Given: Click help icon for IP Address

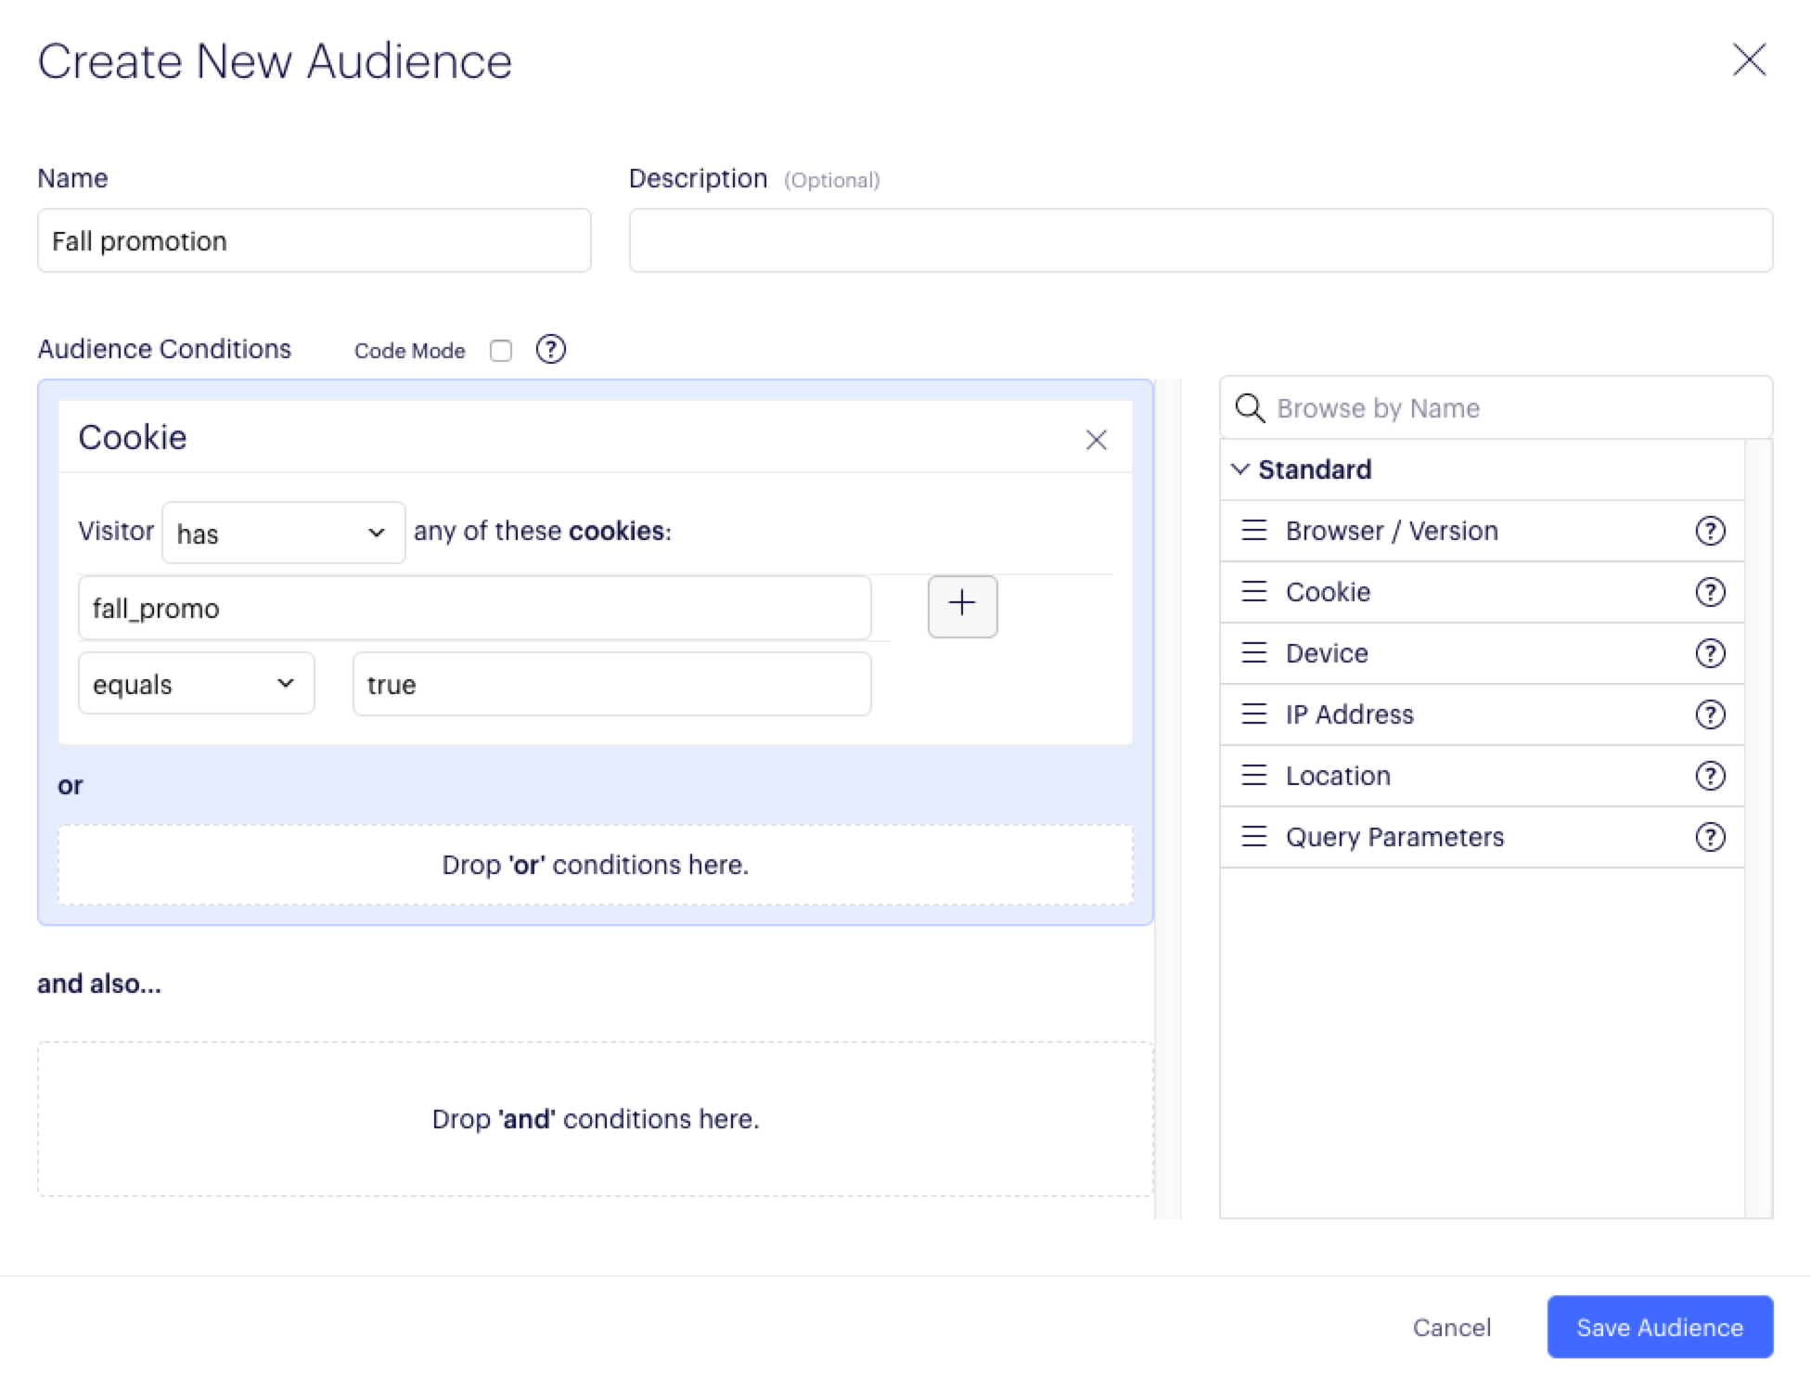Looking at the screenshot, I should tap(1709, 714).
